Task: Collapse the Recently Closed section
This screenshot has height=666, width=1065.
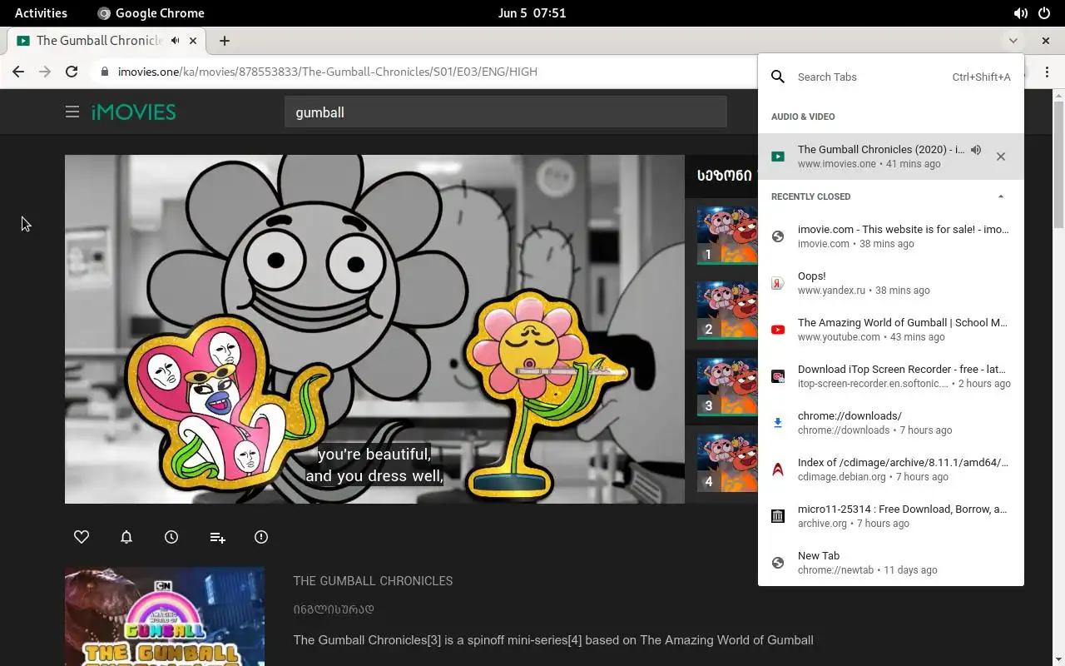Action: click(x=1001, y=196)
